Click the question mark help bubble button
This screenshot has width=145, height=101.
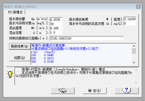coord(127,91)
